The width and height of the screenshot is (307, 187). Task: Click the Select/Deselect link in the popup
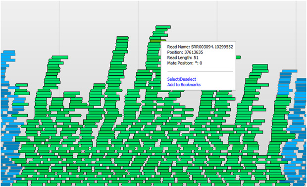[x=182, y=79]
